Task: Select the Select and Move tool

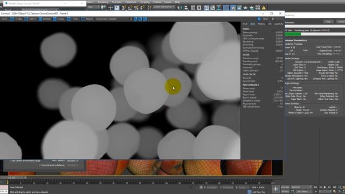Action: [111, 8]
